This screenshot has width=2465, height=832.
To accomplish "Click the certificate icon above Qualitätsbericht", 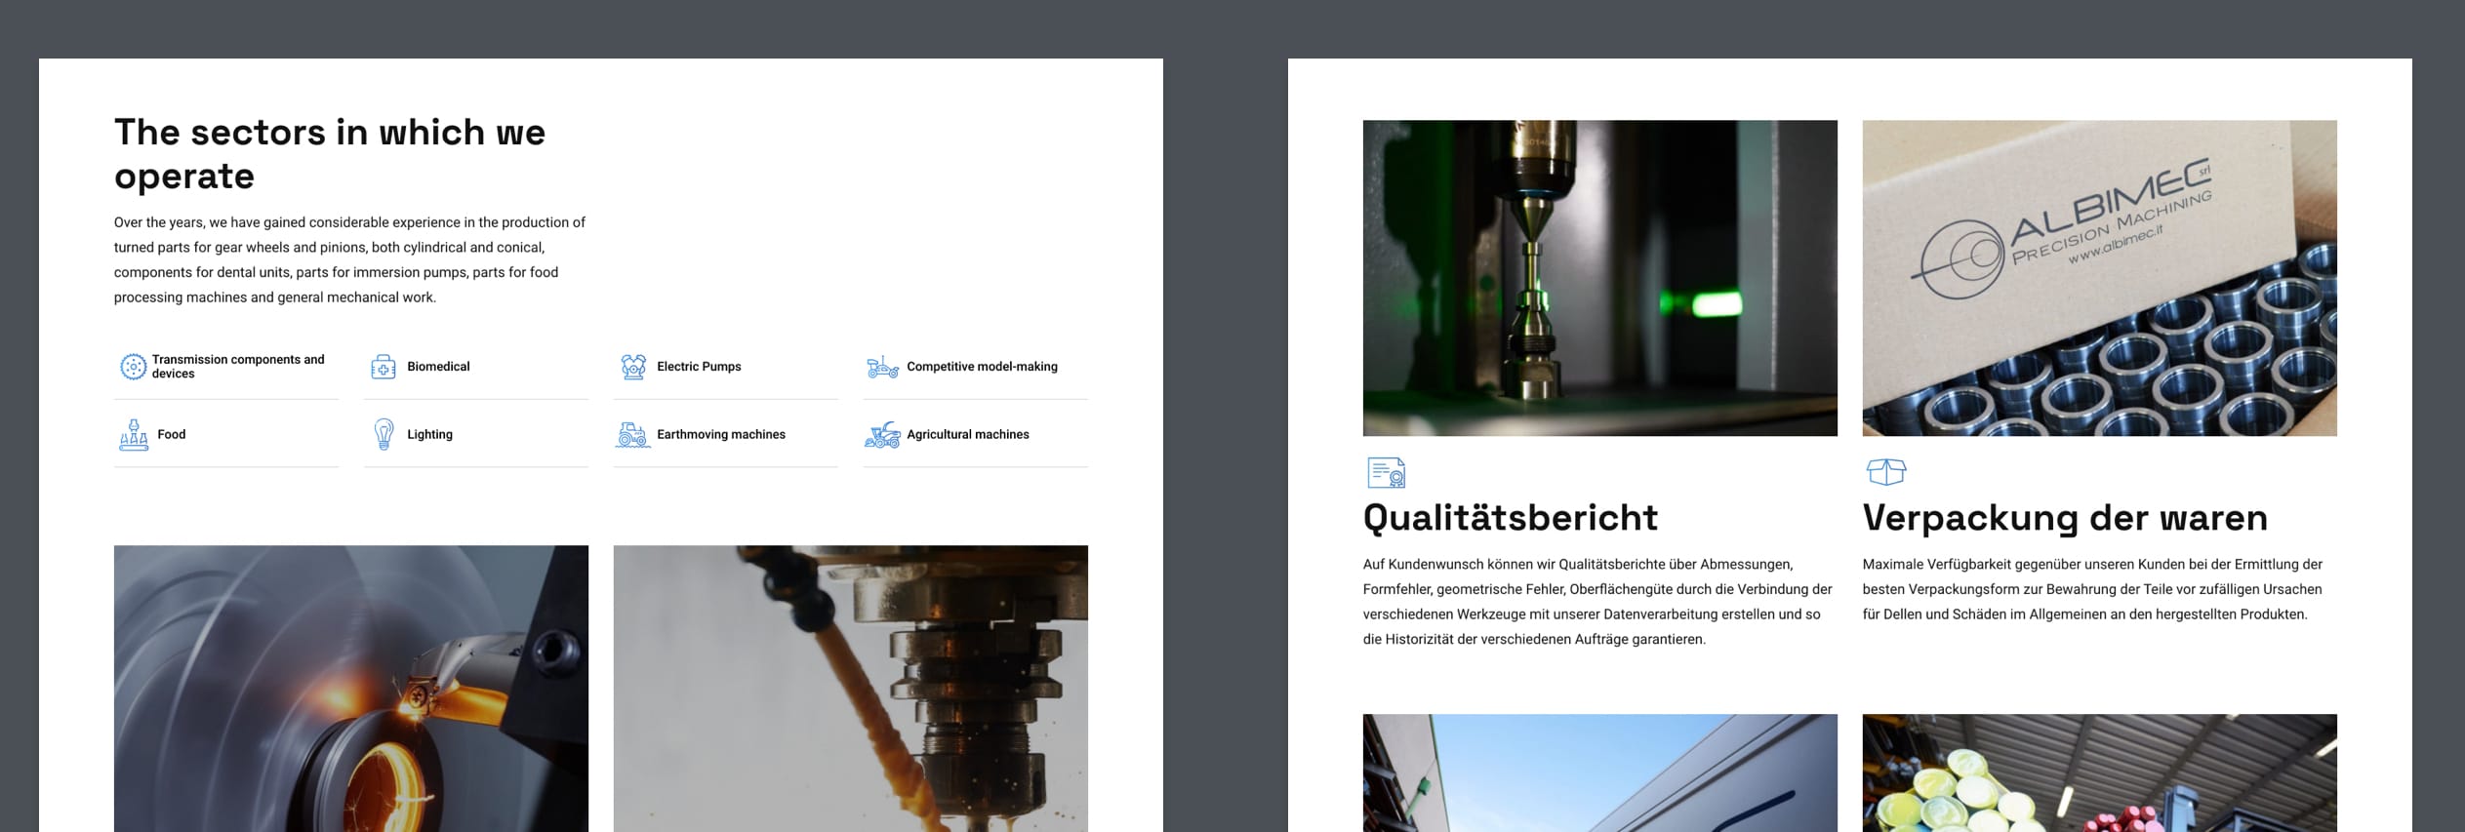I will pos(1386,472).
